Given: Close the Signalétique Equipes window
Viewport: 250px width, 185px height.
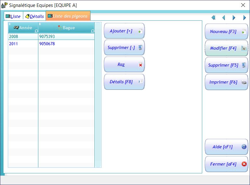Looking at the screenshot, I should click(243, 5).
